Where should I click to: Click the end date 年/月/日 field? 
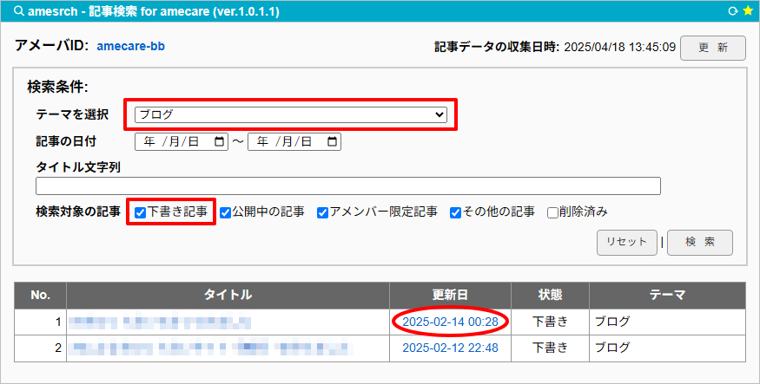click(x=294, y=141)
